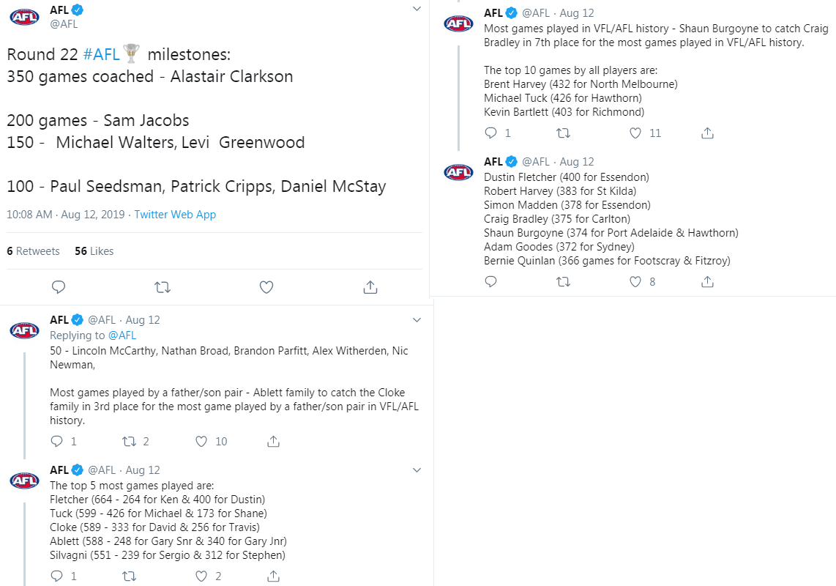
Task: Like the Dustin Fletcher games list tweet
Action: tap(635, 282)
